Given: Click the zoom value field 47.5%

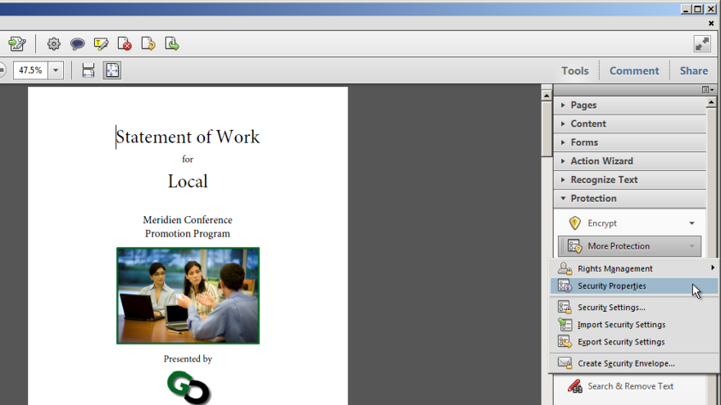Looking at the screenshot, I should [30, 70].
